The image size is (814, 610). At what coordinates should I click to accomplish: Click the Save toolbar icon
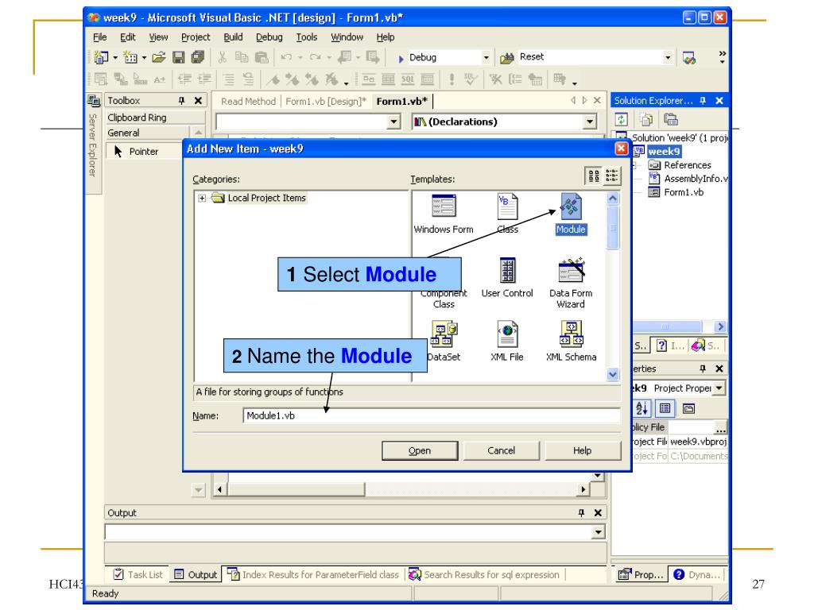(x=179, y=57)
